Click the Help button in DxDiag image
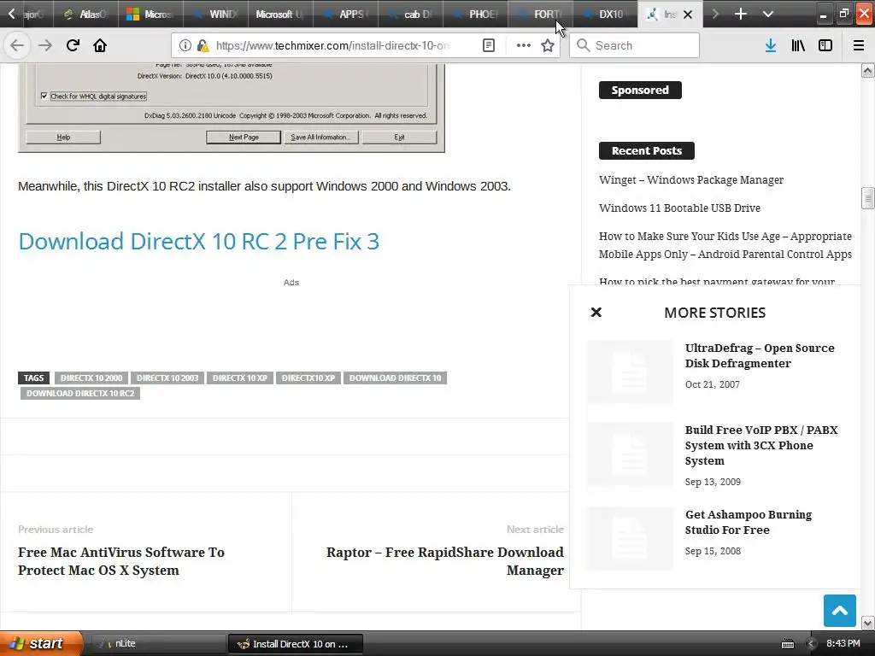Screen dimensions: 875x656 click(63, 137)
